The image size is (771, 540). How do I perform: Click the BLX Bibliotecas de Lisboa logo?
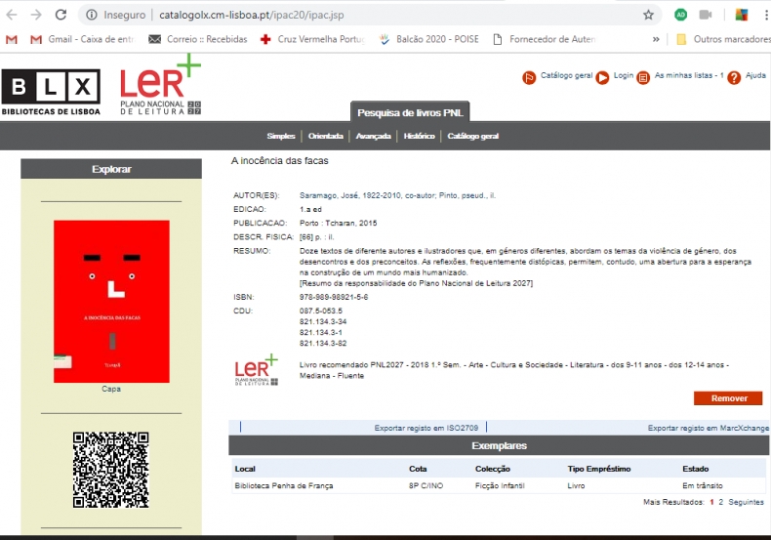tap(51, 92)
